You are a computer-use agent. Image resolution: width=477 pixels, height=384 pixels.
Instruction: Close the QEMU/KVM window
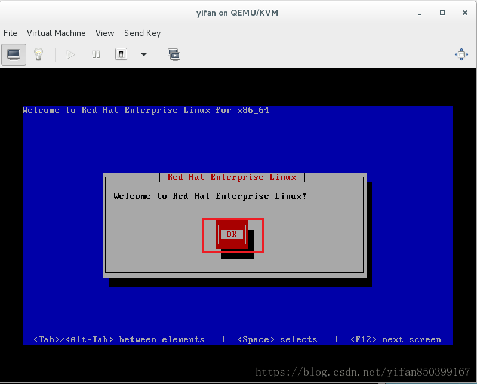pyautogui.click(x=465, y=13)
